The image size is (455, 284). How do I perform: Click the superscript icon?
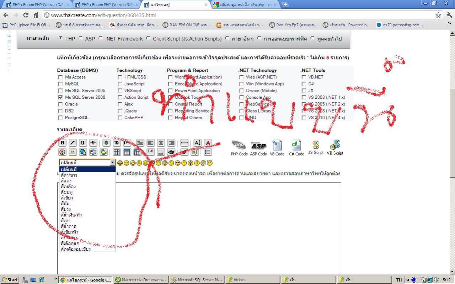coord(150,152)
